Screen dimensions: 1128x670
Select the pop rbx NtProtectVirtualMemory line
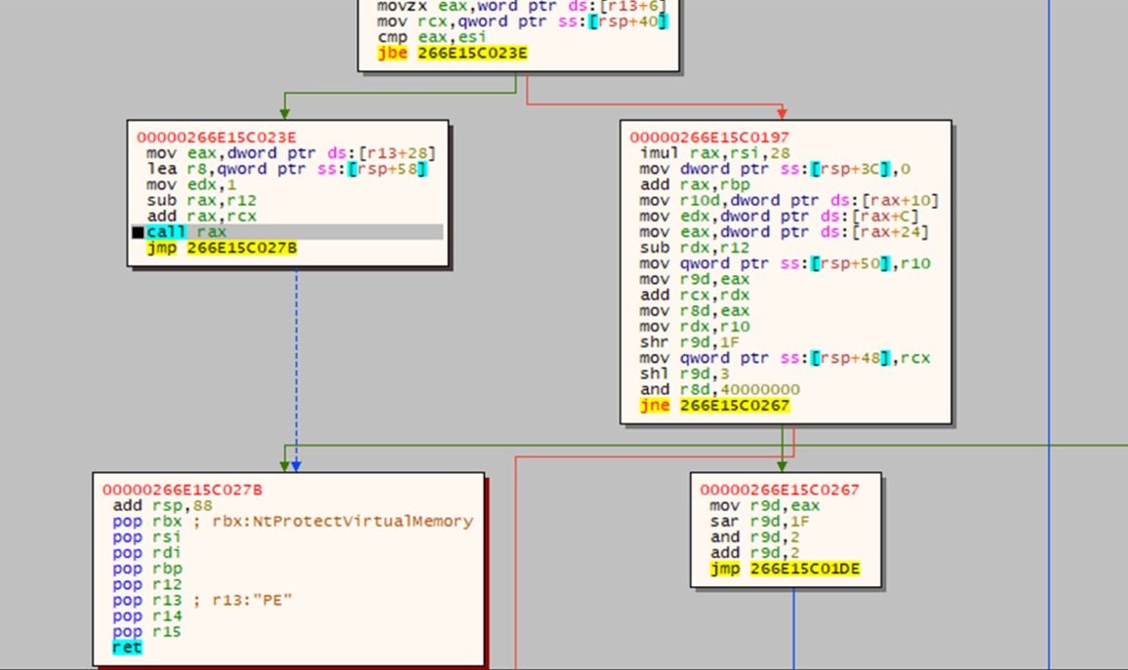click(x=292, y=522)
